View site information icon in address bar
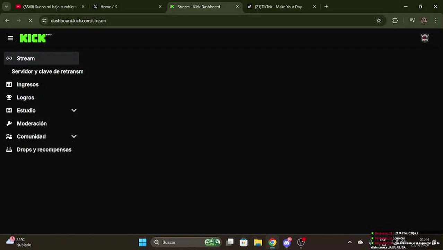This screenshot has width=443, height=250. (x=44, y=21)
